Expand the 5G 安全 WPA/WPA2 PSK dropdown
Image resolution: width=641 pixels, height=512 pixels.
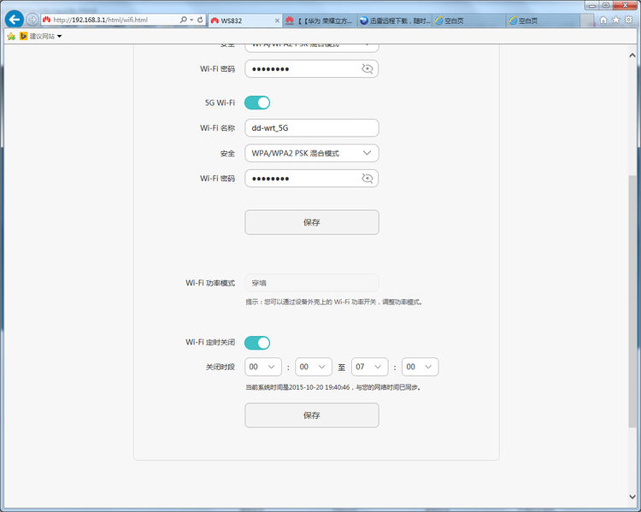coord(311,153)
